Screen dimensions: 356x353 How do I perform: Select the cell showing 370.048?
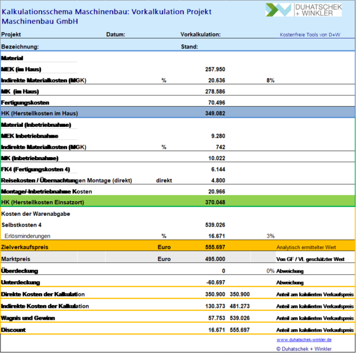pos(214,202)
